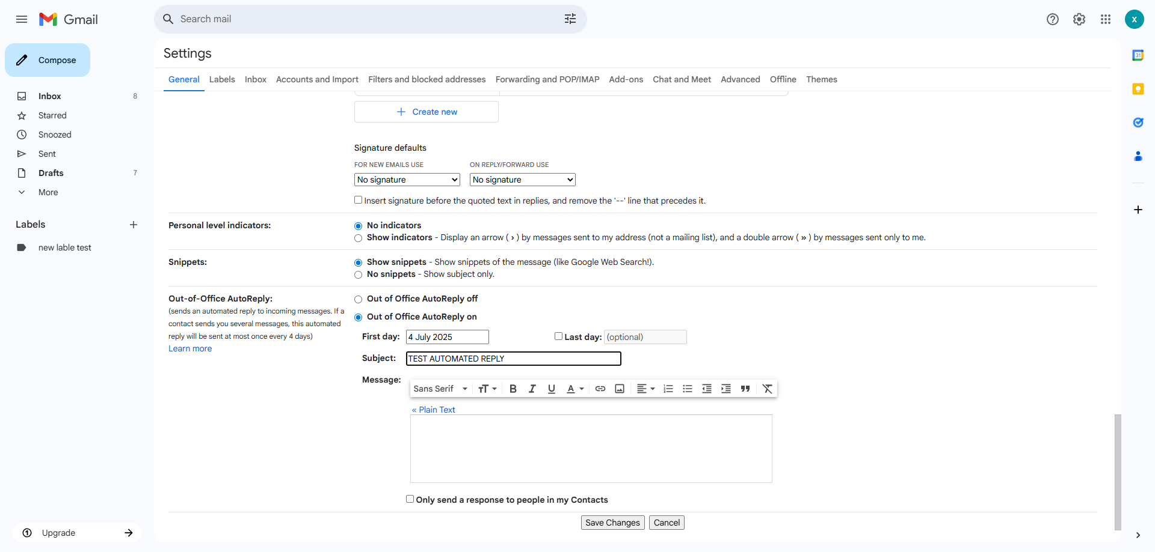The width and height of the screenshot is (1155, 552).
Task: Click Compose button
Action: tap(48, 60)
